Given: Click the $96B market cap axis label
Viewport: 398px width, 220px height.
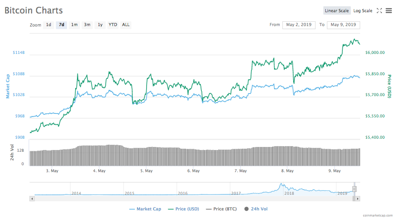Looking at the screenshot, I should [x=20, y=116].
